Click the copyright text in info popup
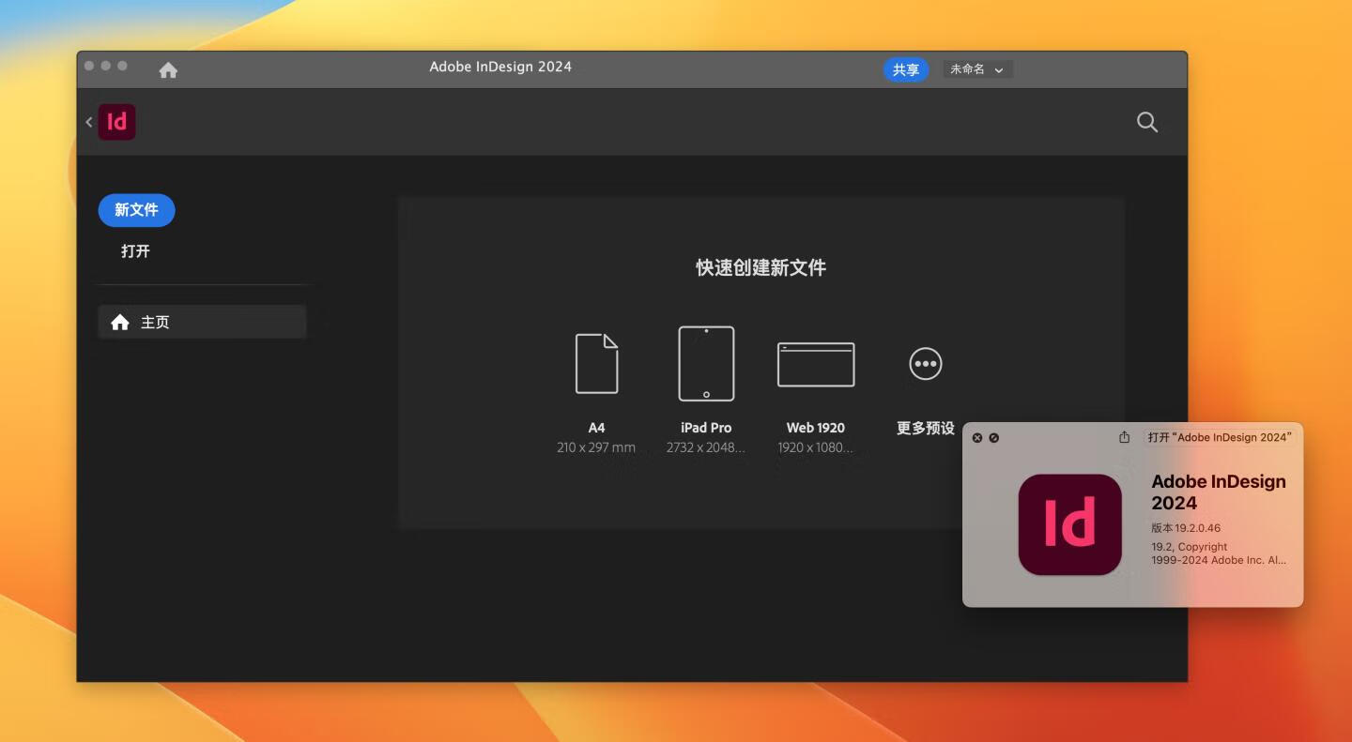This screenshot has height=742, width=1352. tap(1219, 553)
